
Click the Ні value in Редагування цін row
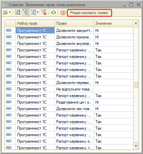(97, 102)
